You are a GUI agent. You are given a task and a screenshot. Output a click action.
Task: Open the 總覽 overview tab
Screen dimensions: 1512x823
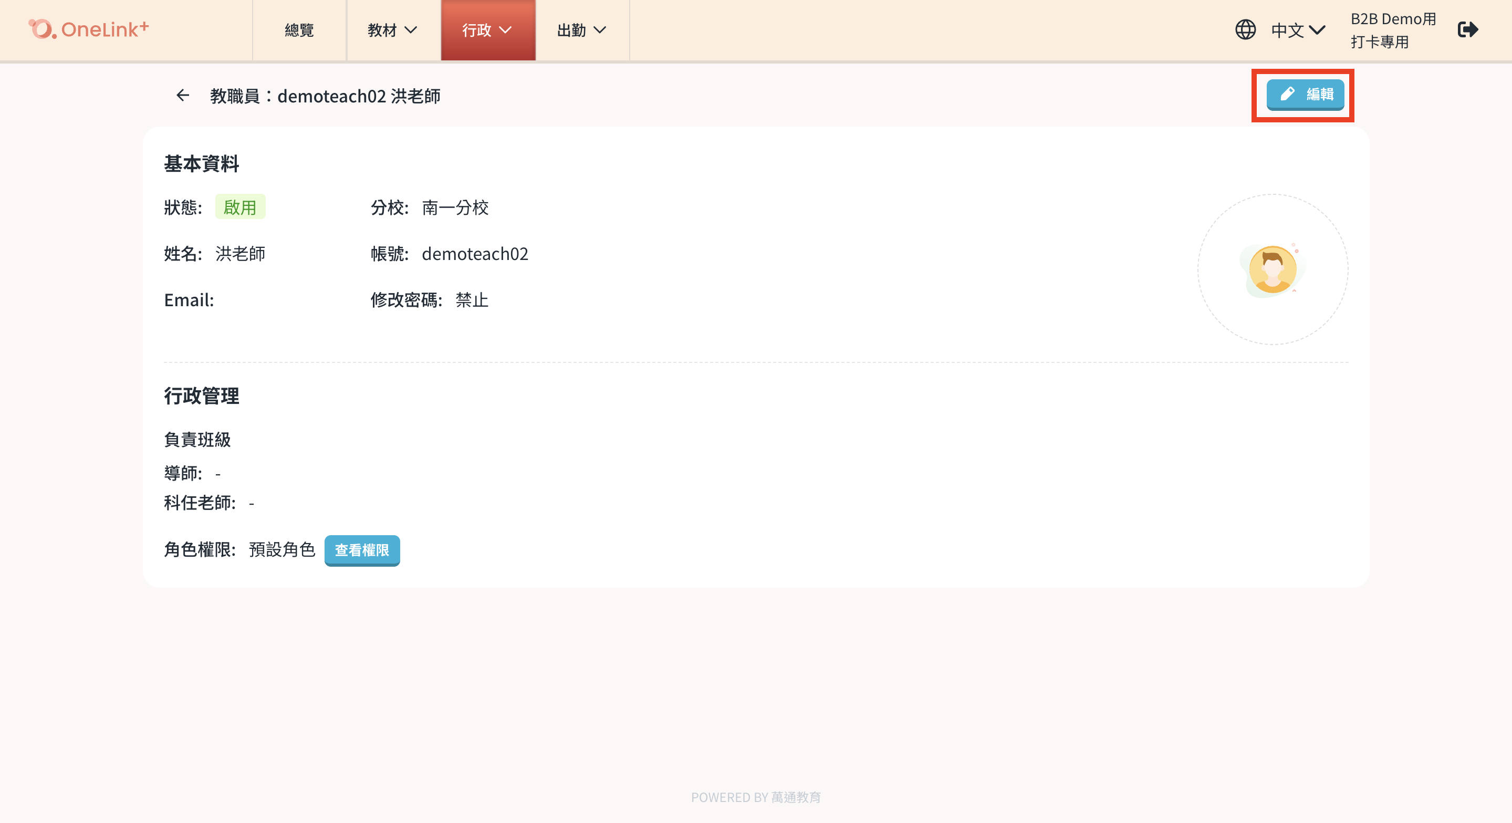[x=299, y=30]
